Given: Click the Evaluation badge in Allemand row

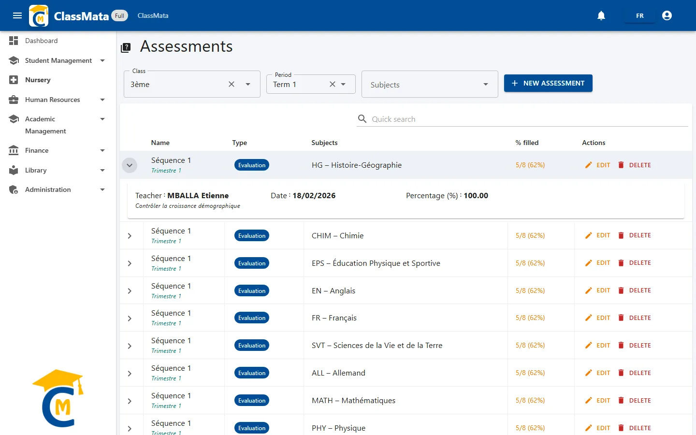Looking at the screenshot, I should (252, 373).
